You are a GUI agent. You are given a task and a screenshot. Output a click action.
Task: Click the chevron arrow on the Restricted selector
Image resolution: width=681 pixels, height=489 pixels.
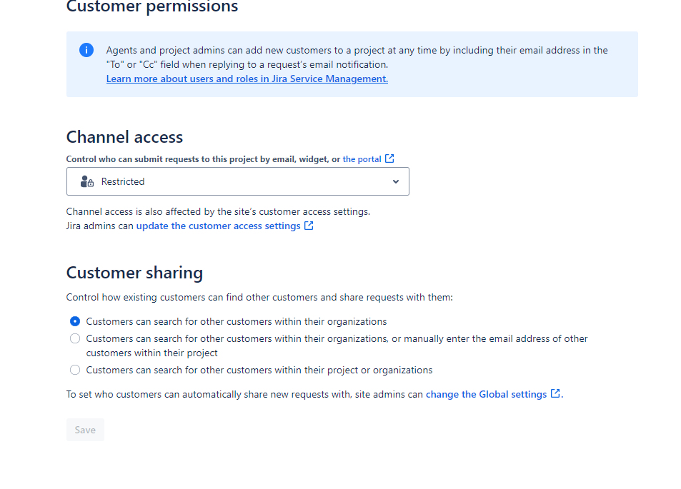(395, 181)
